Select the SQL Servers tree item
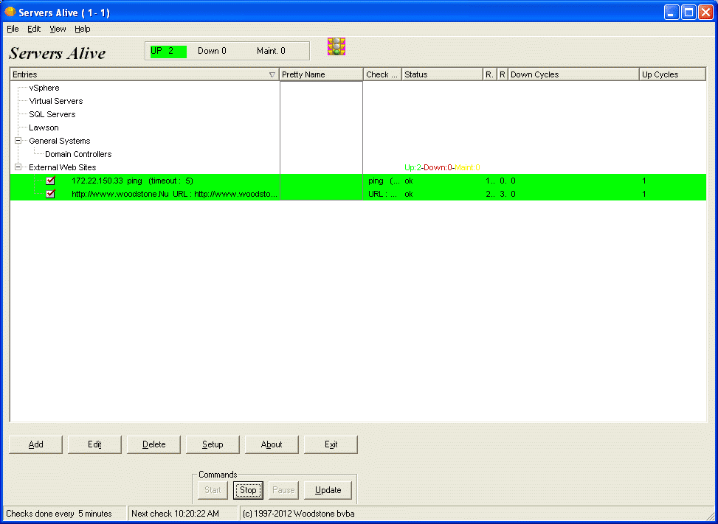This screenshot has width=718, height=524. [52, 114]
